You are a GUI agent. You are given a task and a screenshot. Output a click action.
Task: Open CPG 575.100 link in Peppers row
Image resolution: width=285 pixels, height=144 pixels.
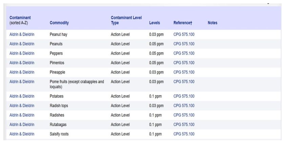pyautogui.click(x=184, y=53)
